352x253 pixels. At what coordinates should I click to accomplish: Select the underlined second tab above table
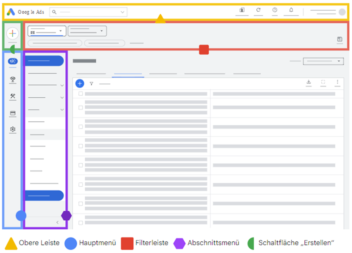(128, 74)
